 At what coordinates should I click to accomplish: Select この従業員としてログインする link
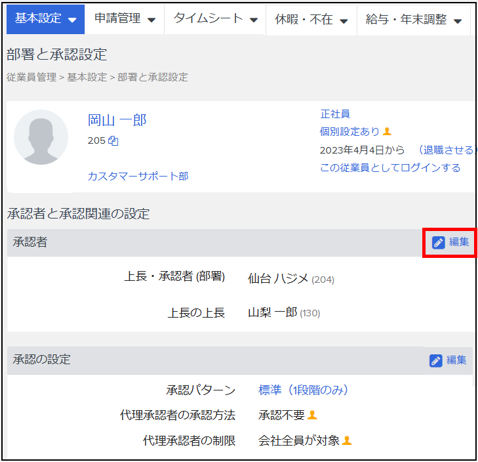(390, 168)
